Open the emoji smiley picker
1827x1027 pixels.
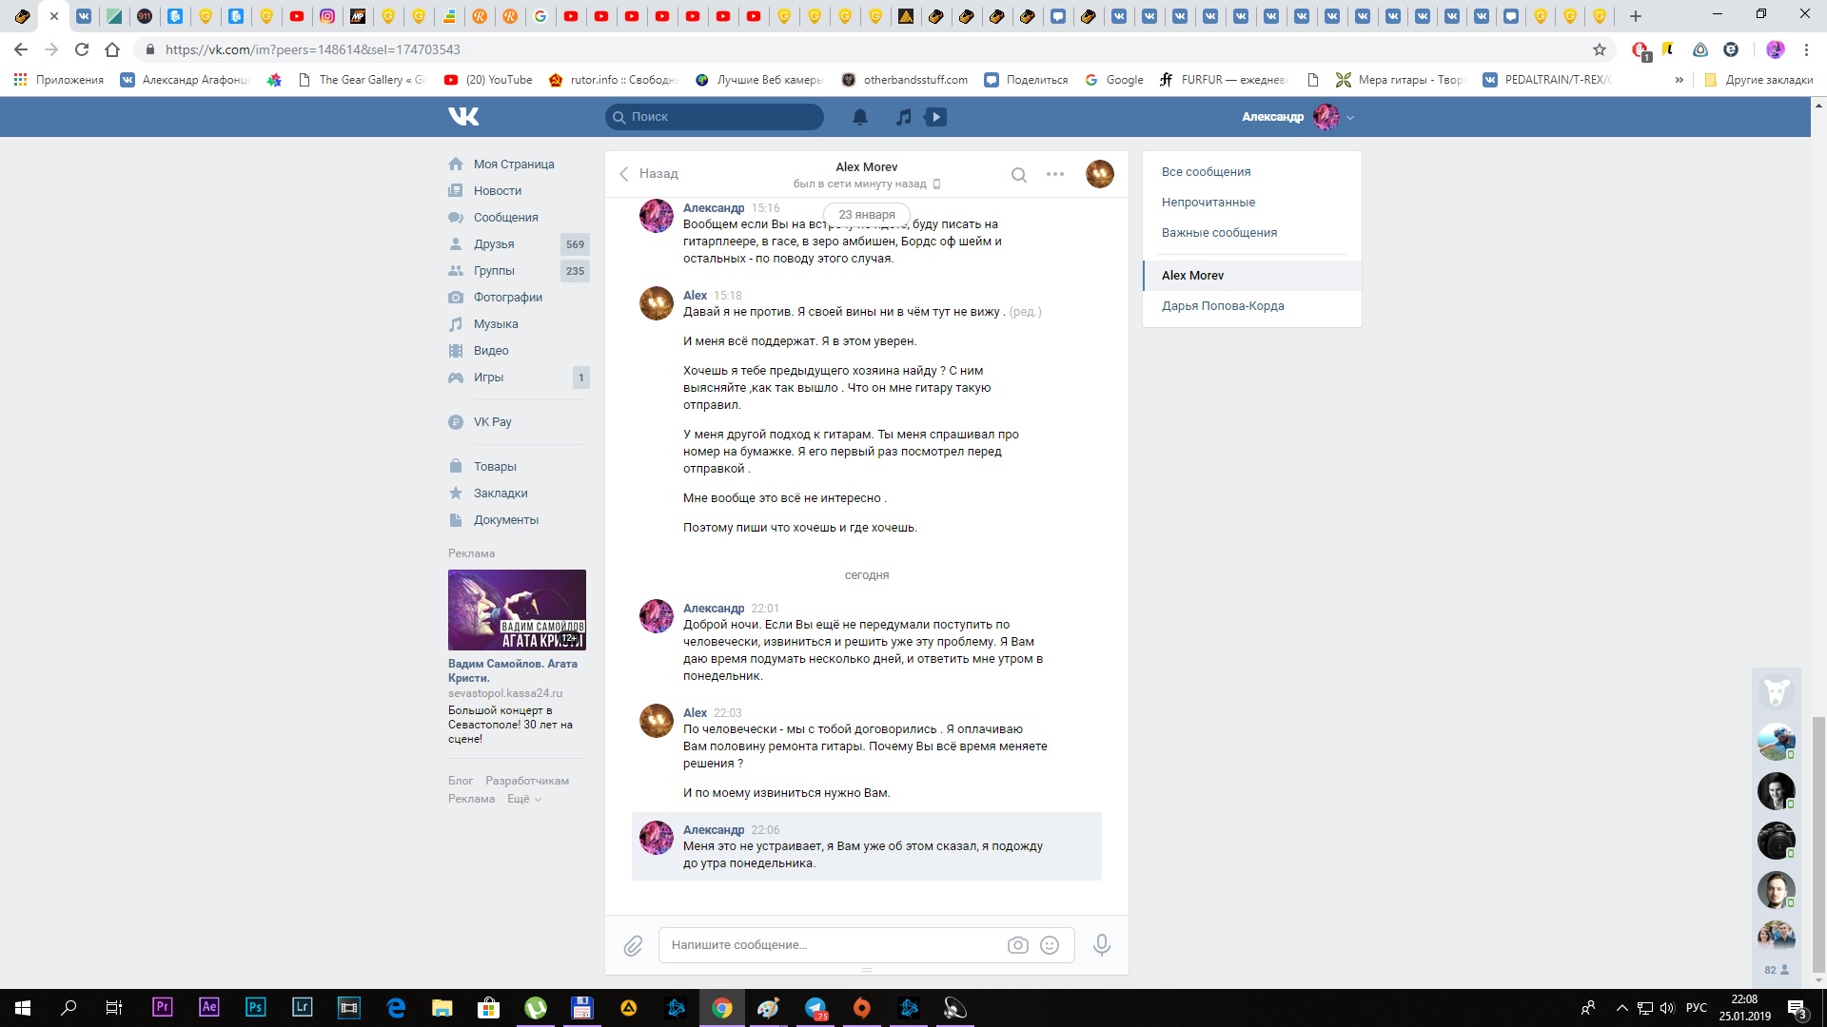click(1050, 945)
